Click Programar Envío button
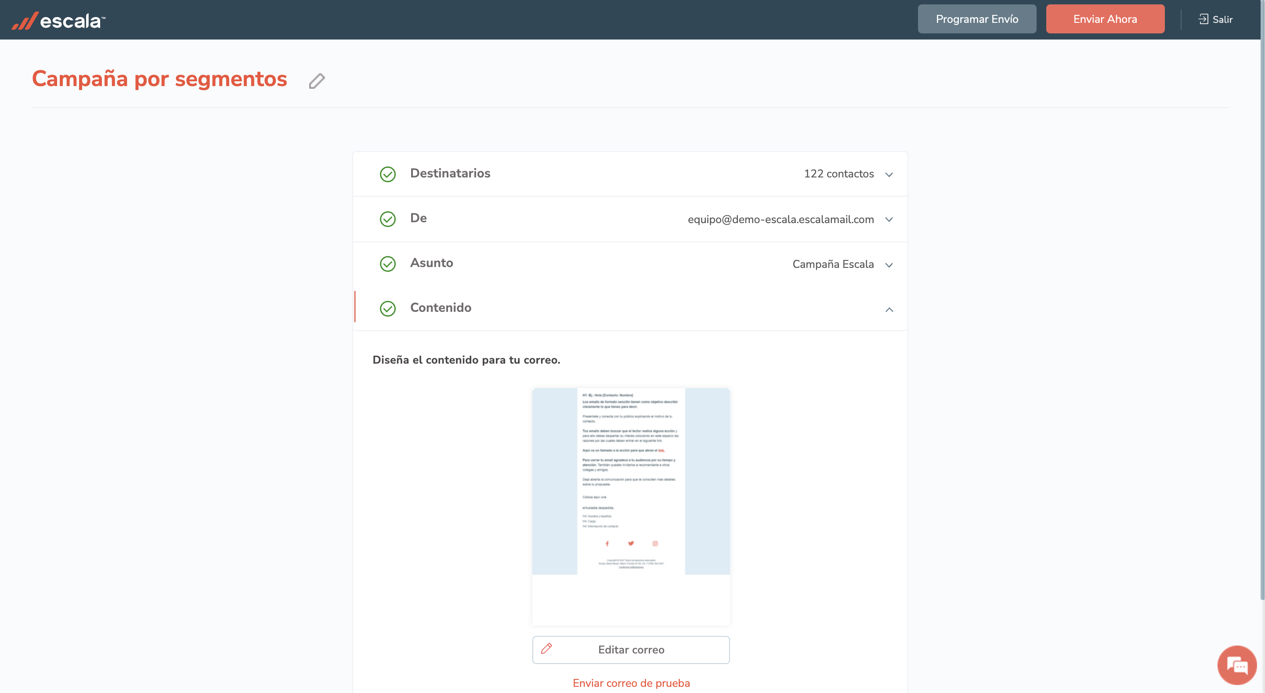The height and width of the screenshot is (693, 1265). (x=977, y=19)
